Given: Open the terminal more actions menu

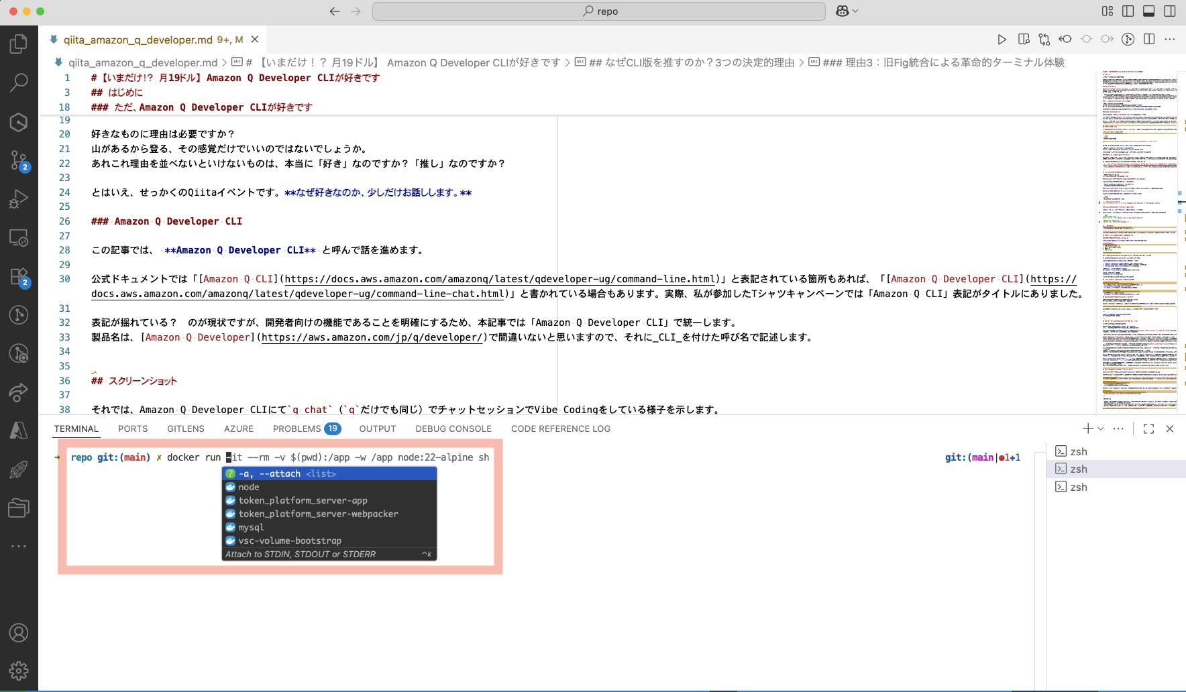Looking at the screenshot, I should (1118, 428).
